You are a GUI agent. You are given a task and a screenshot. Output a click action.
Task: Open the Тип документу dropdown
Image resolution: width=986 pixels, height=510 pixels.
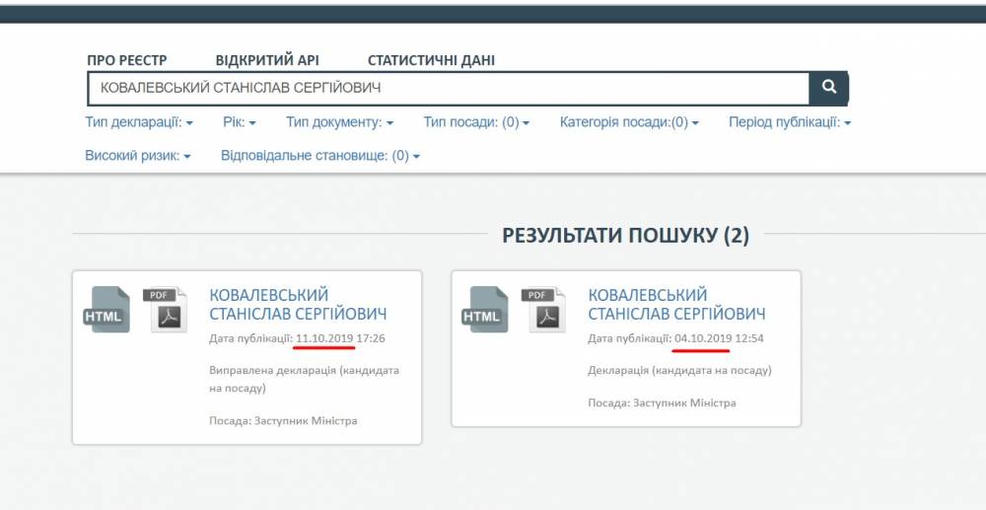pyautogui.click(x=340, y=123)
